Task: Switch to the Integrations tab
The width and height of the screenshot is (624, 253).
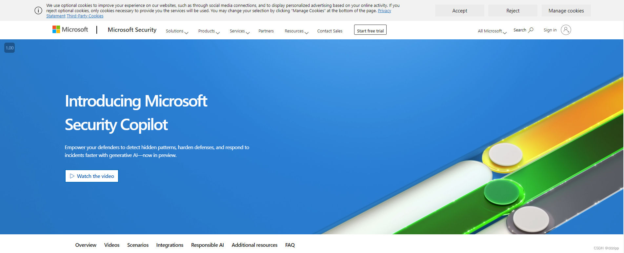Action: pyautogui.click(x=170, y=245)
